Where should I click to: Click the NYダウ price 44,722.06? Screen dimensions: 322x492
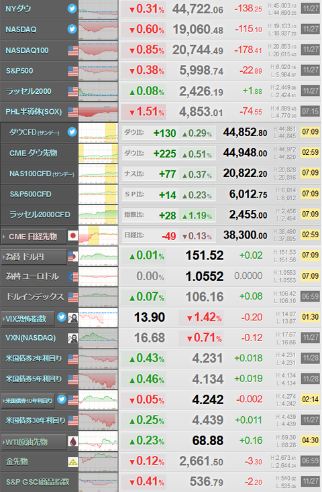198,9
